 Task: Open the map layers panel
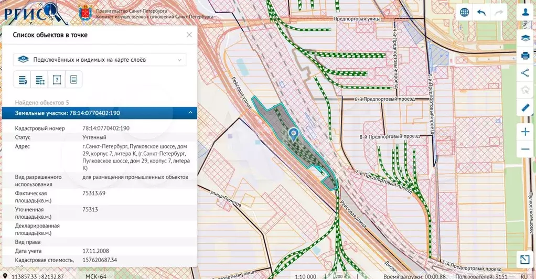526,38
